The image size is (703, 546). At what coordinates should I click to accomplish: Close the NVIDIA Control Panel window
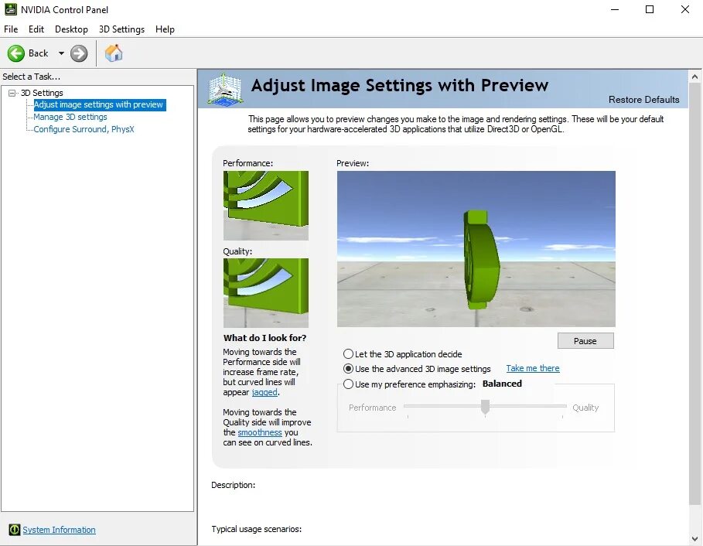[x=685, y=9]
